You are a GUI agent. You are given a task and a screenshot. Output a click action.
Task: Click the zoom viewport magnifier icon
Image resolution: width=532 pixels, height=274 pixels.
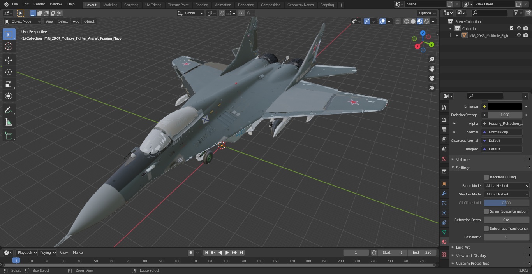[x=432, y=59]
